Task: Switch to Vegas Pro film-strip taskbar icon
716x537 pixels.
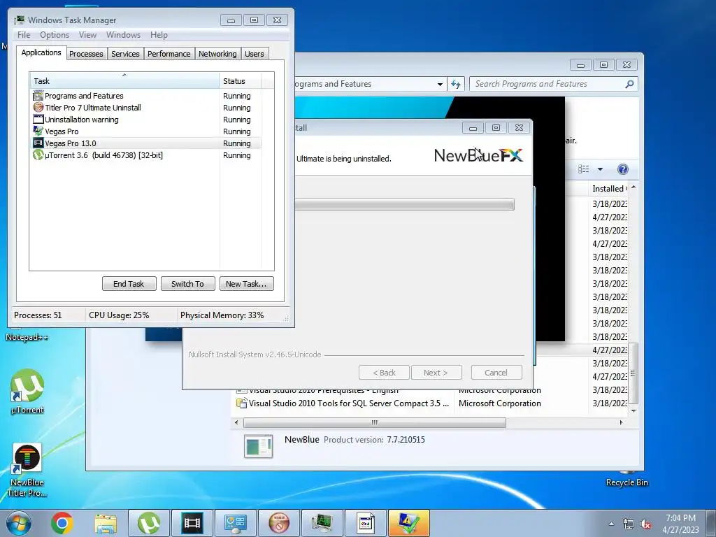Action: click(192, 523)
